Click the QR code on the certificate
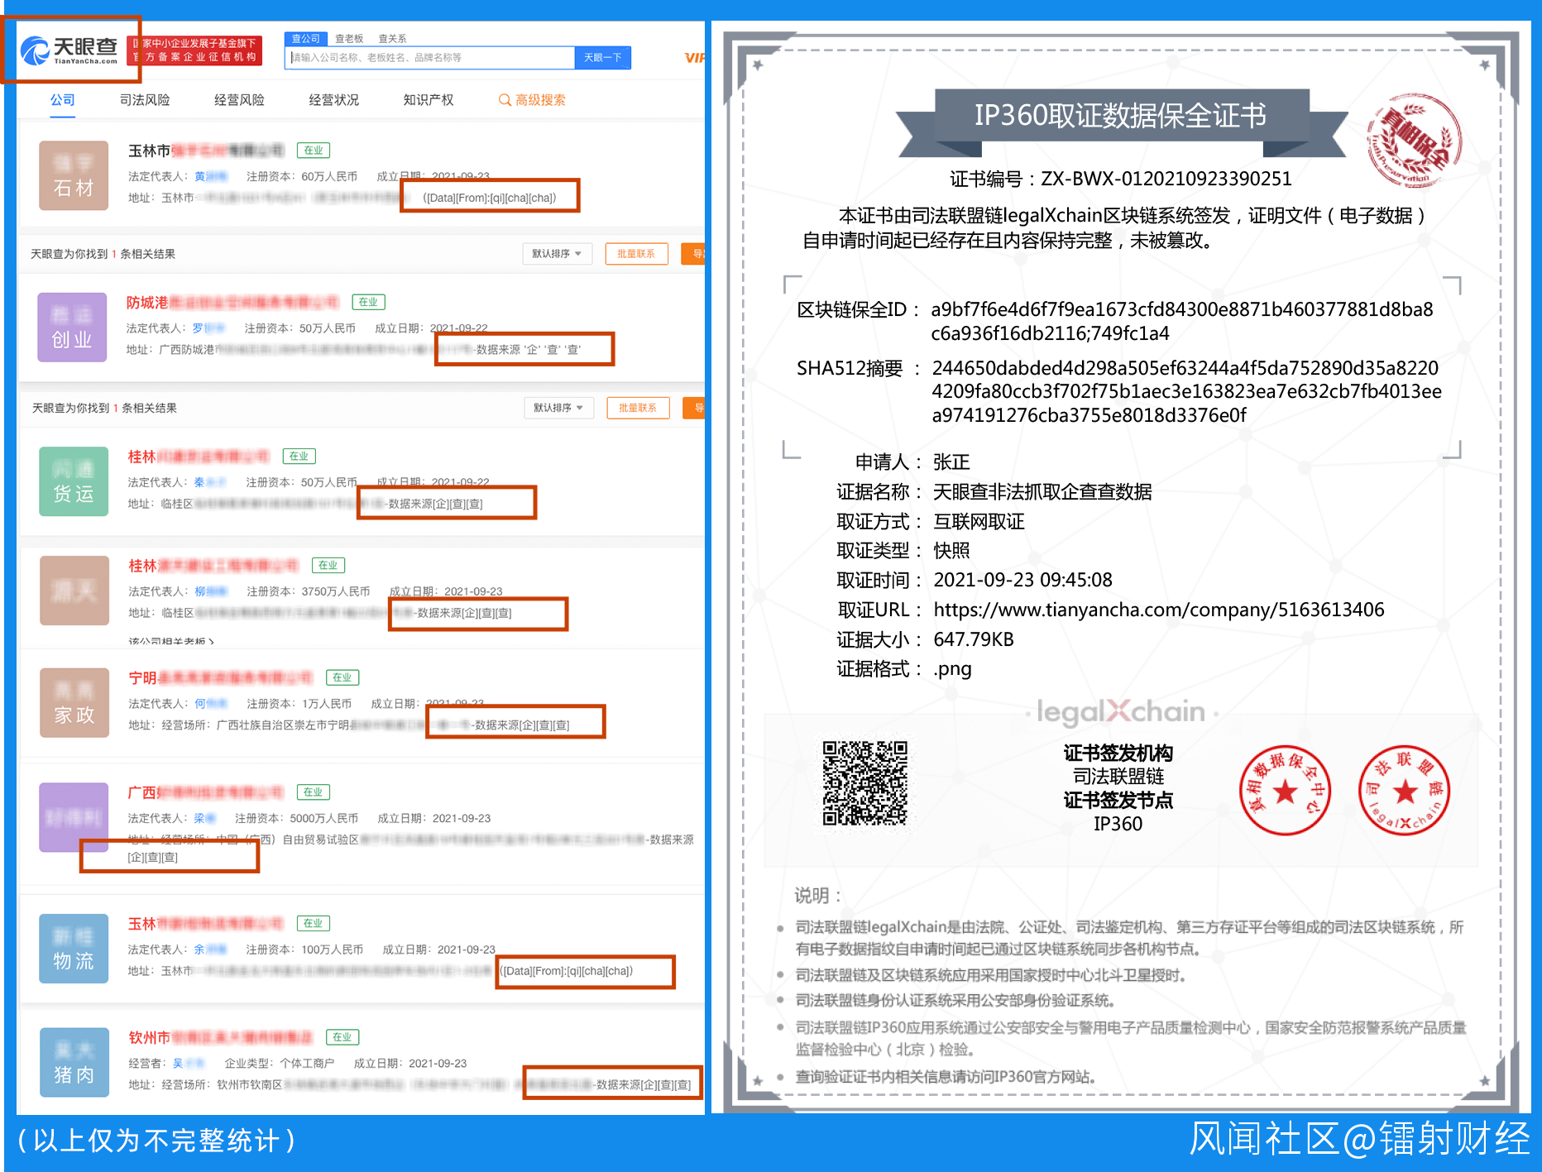This screenshot has width=1542, height=1172. 864,783
